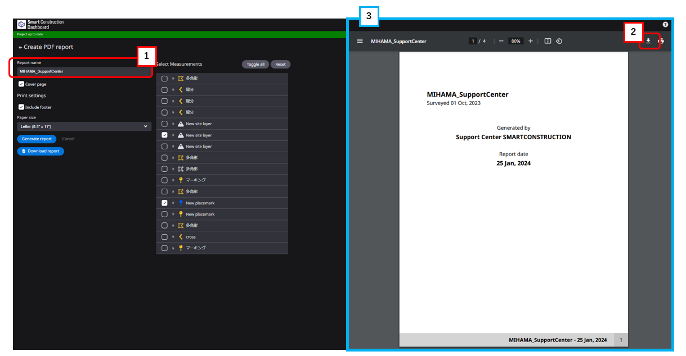Open the Paper size dropdown
686x356 pixels.
(84, 127)
